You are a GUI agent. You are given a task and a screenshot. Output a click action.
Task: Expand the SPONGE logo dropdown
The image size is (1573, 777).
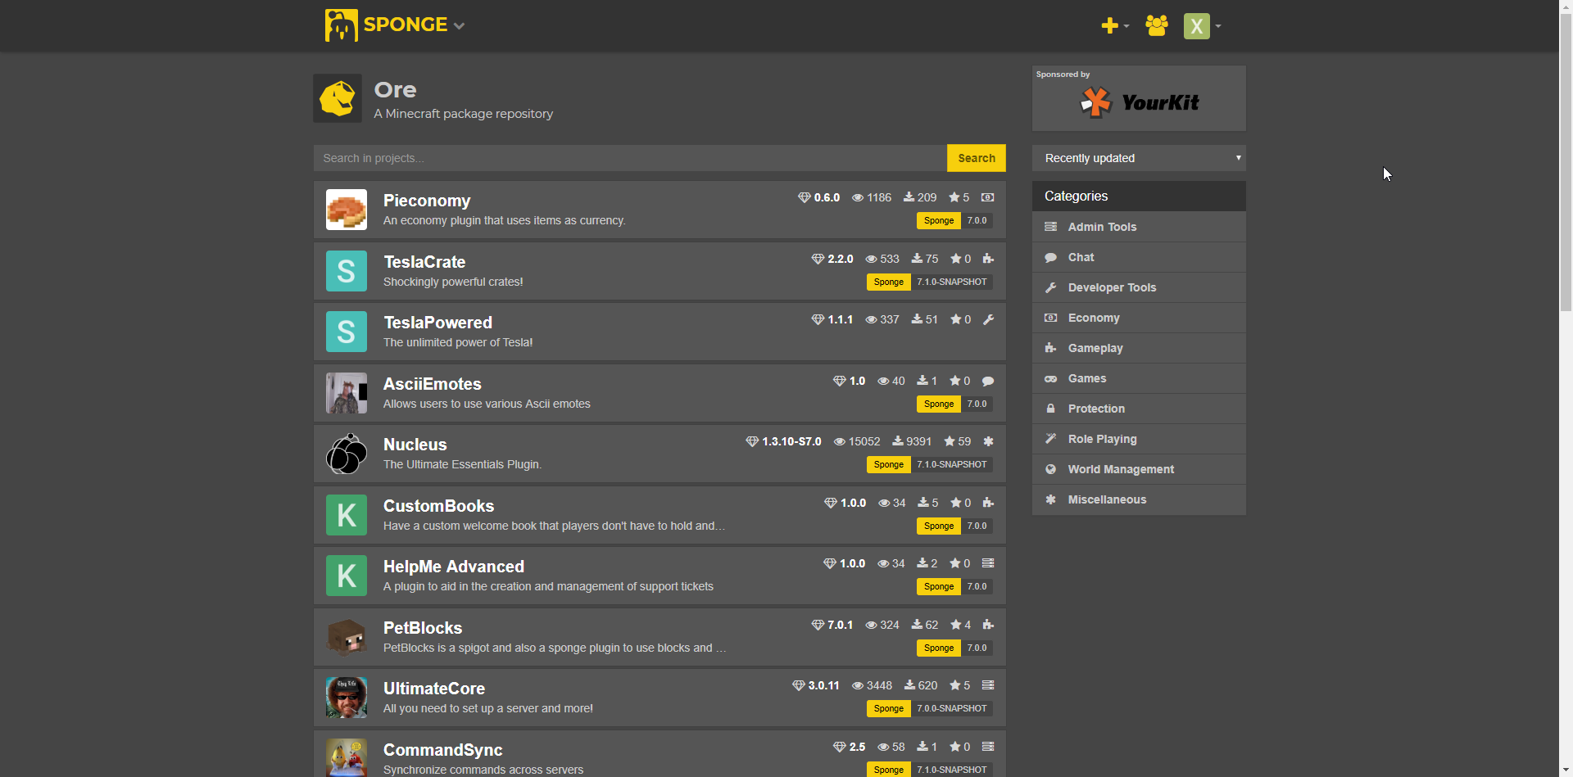[x=458, y=25]
